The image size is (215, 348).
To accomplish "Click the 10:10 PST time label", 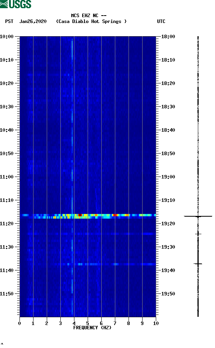I will [x=7, y=60].
